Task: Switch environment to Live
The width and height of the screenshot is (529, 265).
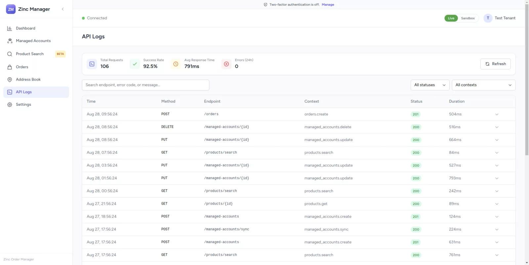Action: point(451,18)
